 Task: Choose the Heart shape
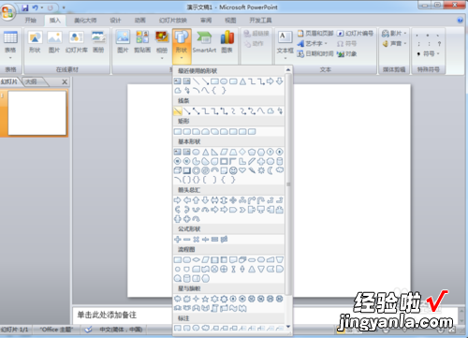(x=242, y=170)
